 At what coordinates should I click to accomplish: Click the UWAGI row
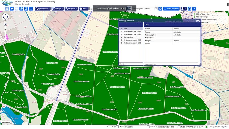[172, 44]
